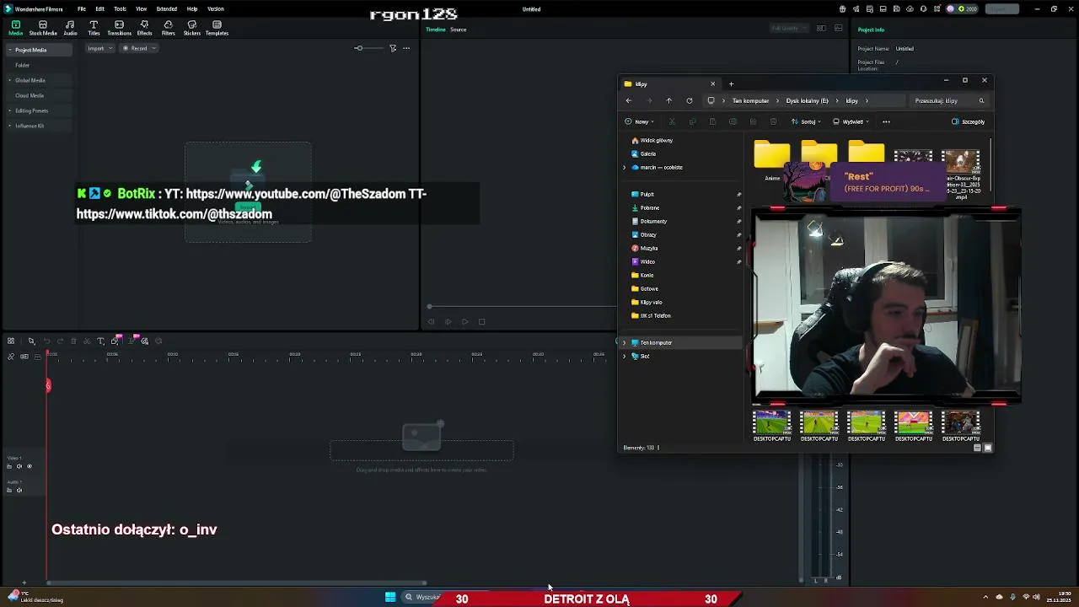Click the media thumbnail size slider

tap(368, 48)
